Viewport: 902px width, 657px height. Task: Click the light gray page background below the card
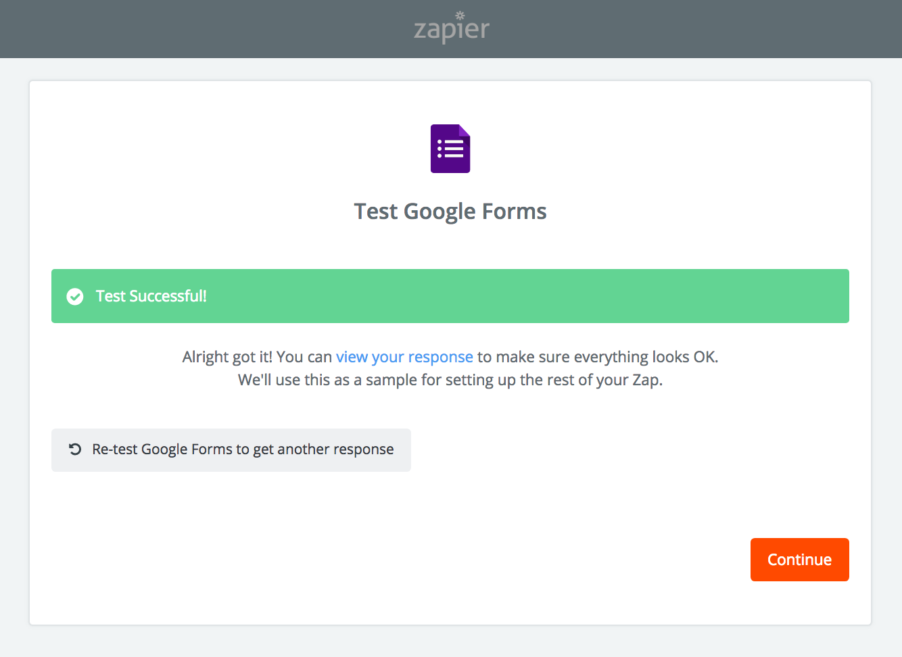point(450,642)
